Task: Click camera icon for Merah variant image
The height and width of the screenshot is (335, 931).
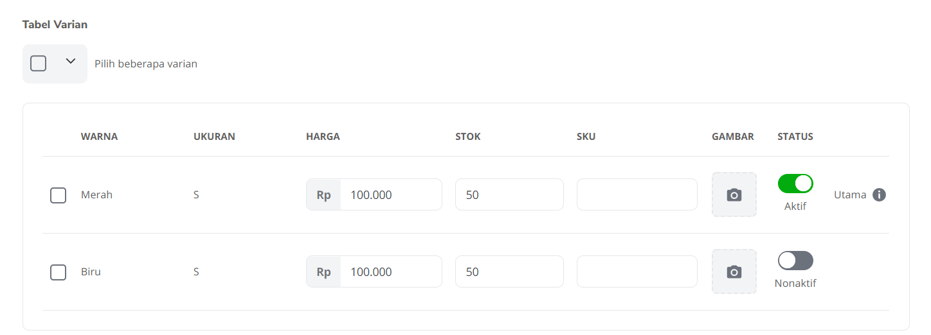Action: [x=734, y=194]
